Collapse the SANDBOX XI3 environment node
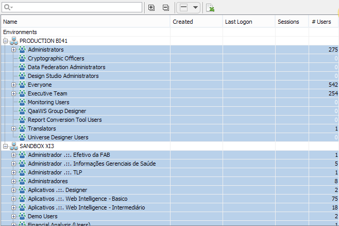Screen dimensions: 339x226 coord(5,147)
